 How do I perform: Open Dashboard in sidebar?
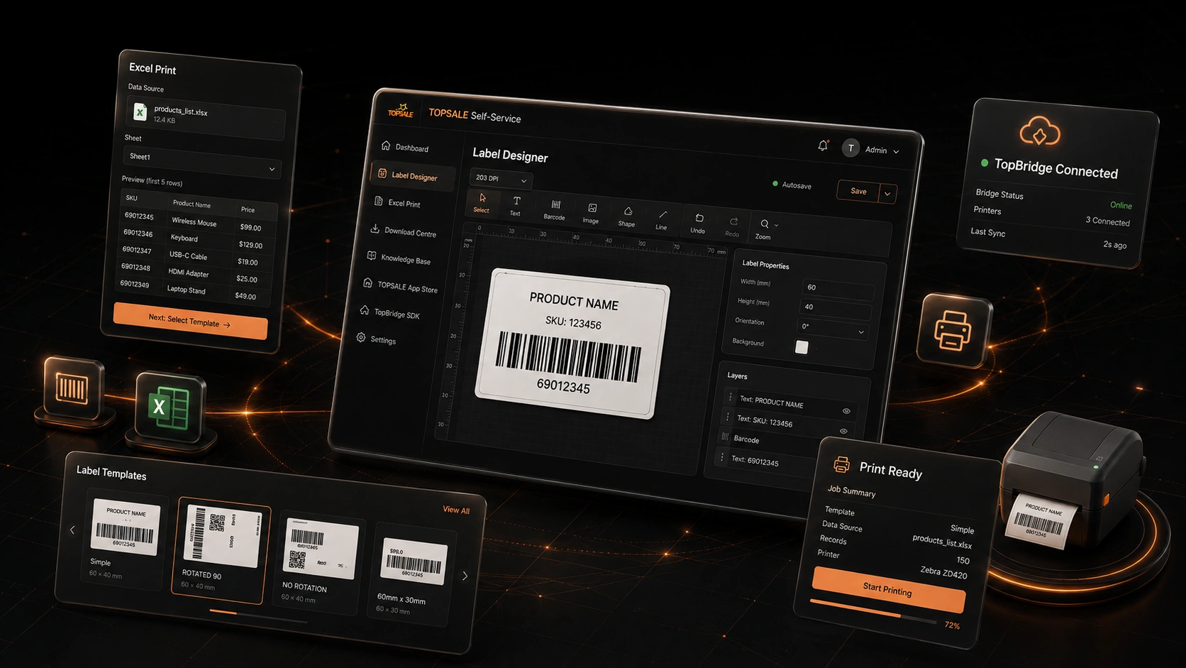[405, 147]
